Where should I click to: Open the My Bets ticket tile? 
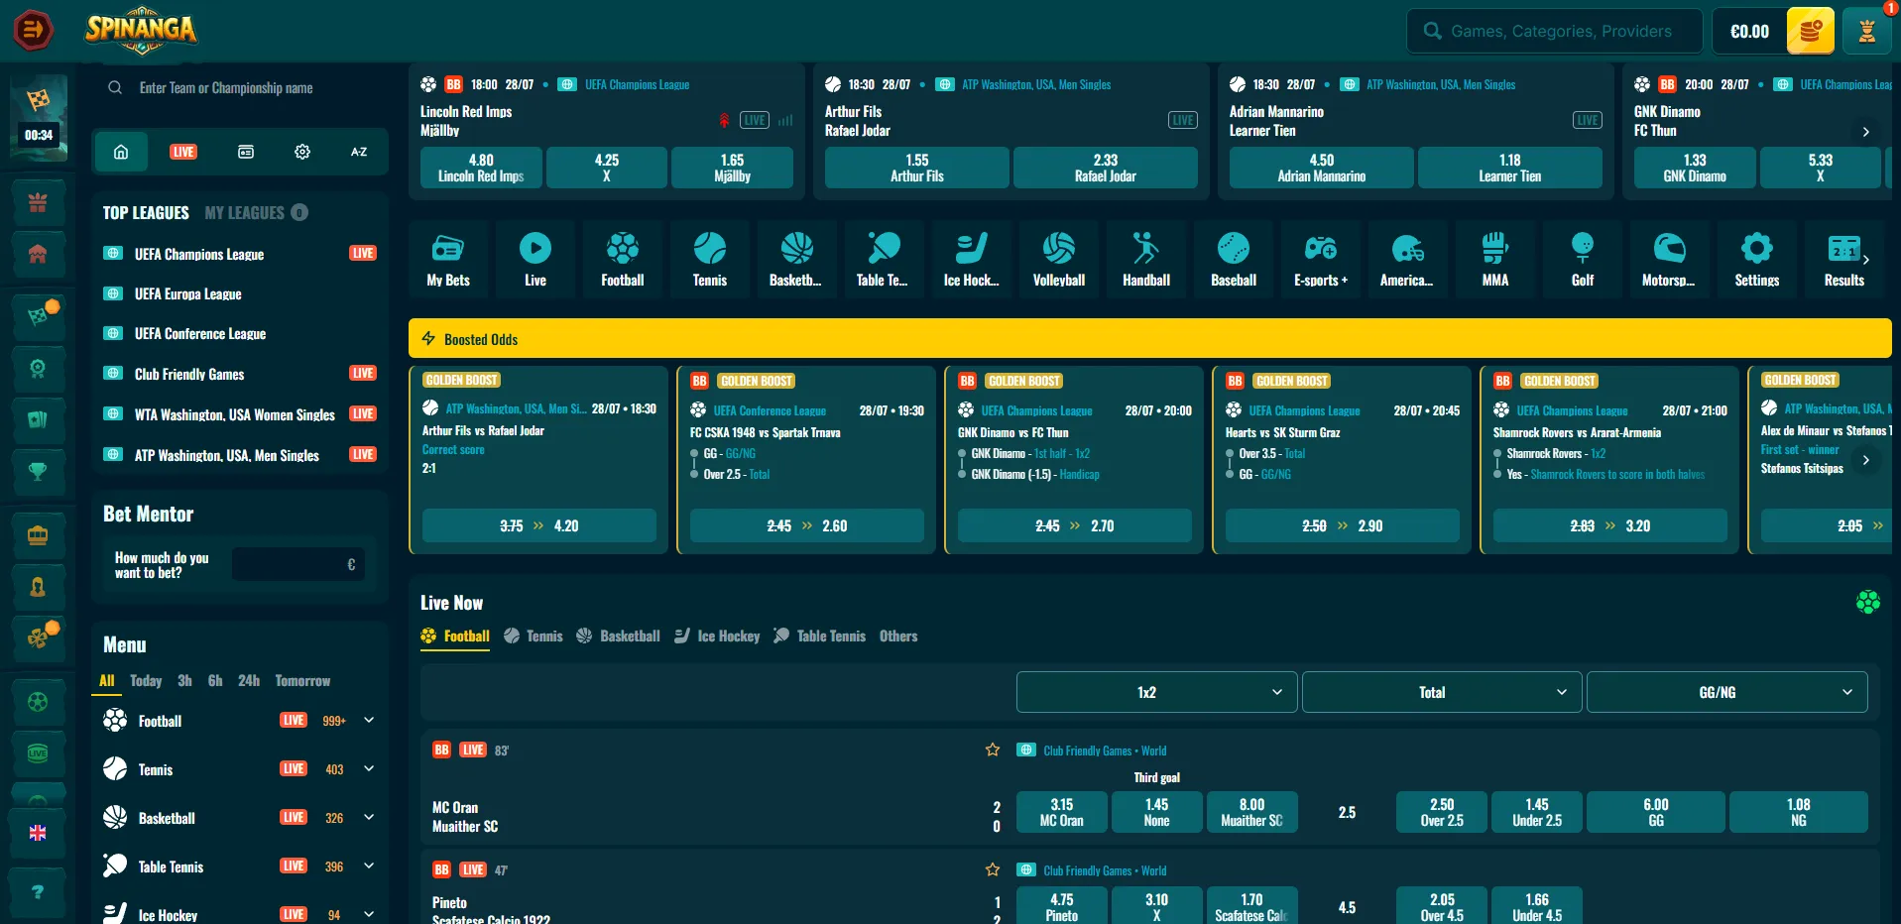[447, 259]
